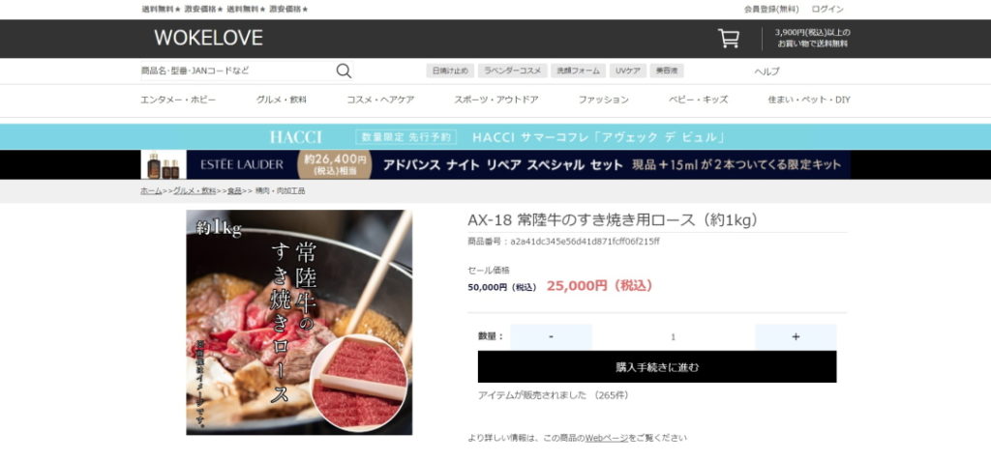Image resolution: width=991 pixels, height=460 pixels.
Task: Click the ログイン link
Action: (x=827, y=10)
